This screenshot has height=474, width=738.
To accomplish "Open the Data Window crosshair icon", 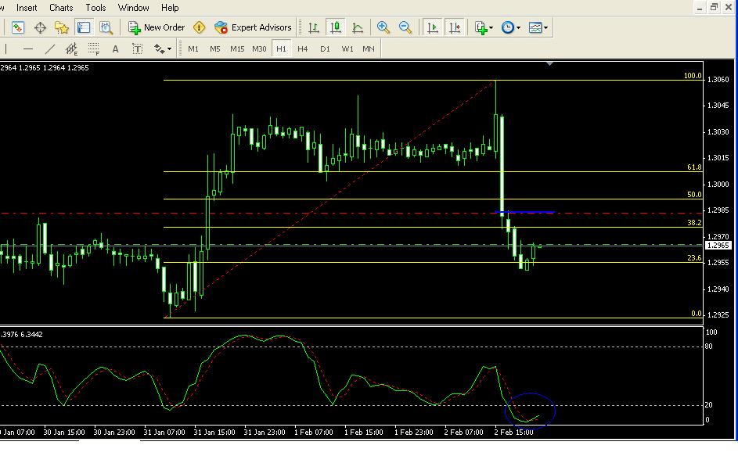I will pos(40,27).
